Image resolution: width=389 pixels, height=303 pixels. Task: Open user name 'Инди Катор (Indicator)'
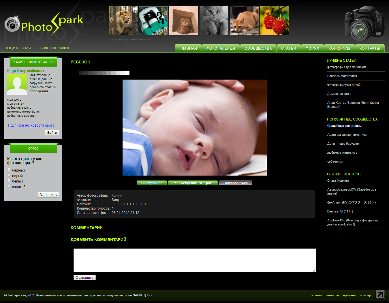[x=25, y=71]
